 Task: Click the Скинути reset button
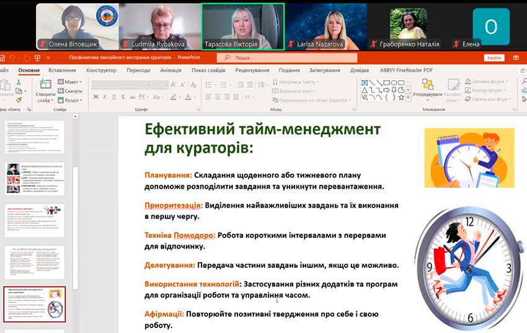(x=69, y=91)
